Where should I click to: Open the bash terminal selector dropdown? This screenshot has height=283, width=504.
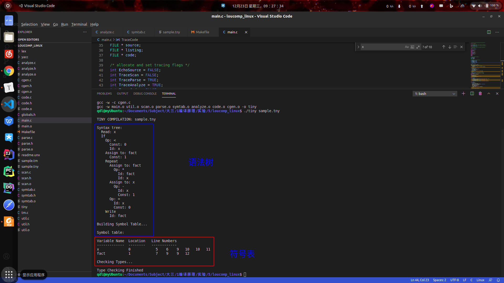click(435, 94)
